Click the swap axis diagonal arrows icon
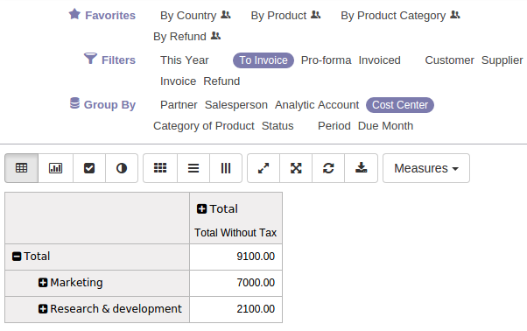 pyautogui.click(x=263, y=168)
